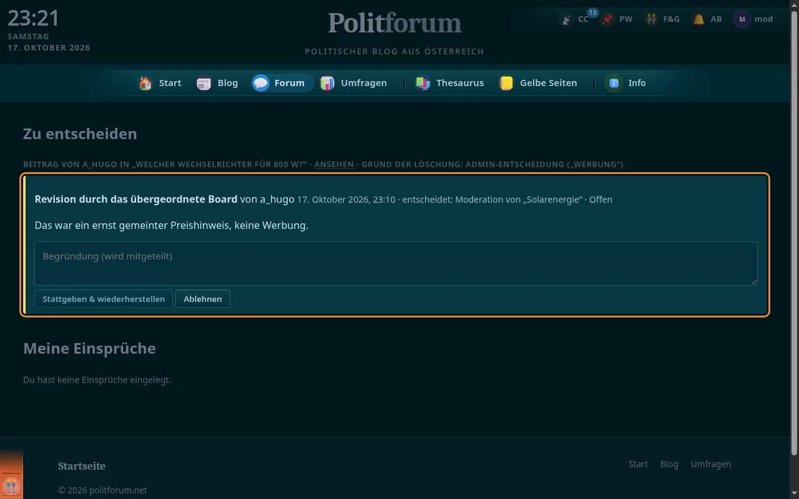Open the Info nav item
Screen dimensions: 799x499
coord(626,83)
